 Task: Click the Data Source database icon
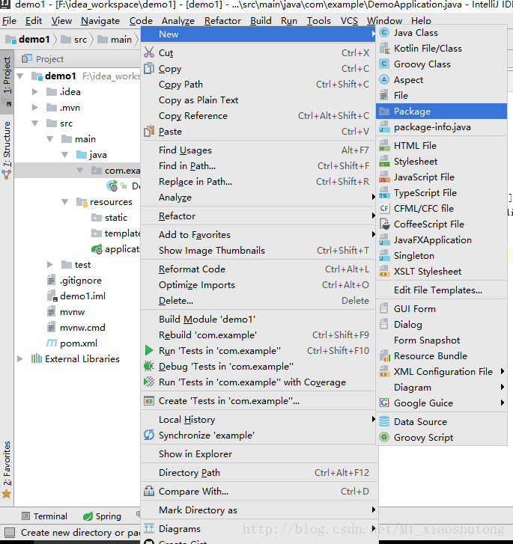pos(383,421)
